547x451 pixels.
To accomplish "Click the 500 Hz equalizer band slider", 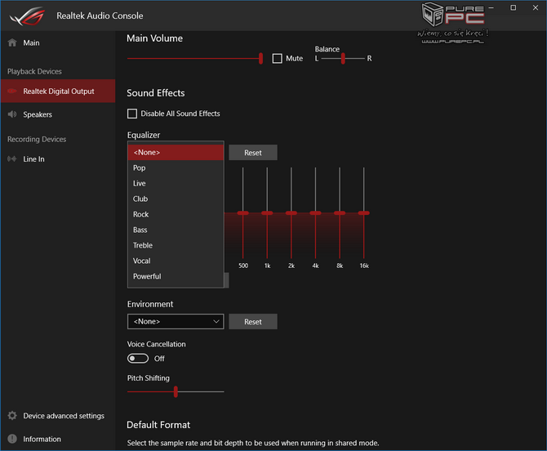I will pos(243,213).
